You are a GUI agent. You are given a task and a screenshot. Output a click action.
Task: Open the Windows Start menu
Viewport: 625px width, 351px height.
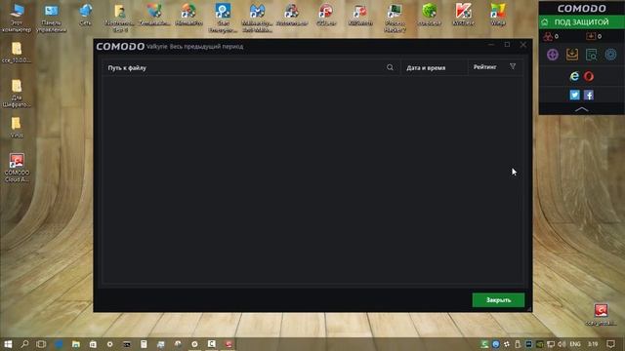coord(8,344)
